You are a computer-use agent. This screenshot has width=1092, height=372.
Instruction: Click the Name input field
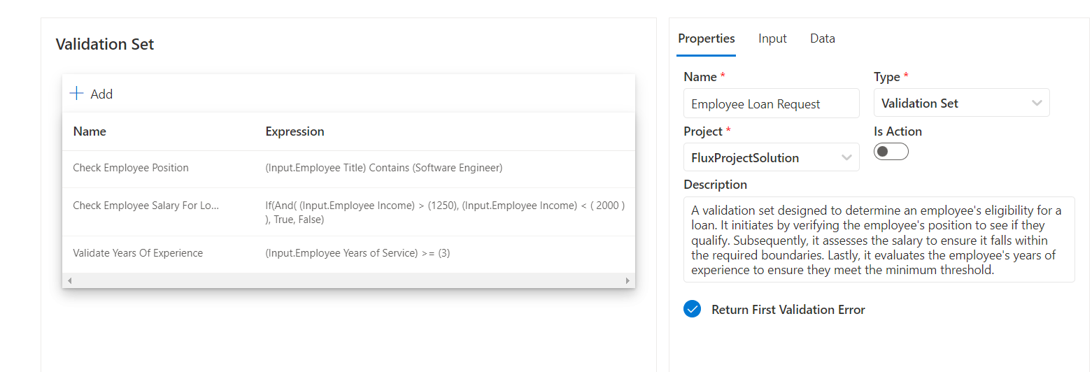coord(771,103)
